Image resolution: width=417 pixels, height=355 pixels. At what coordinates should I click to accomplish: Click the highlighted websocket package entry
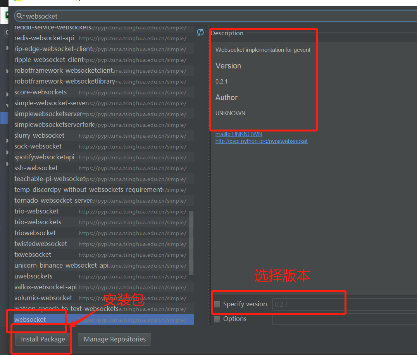click(30, 319)
